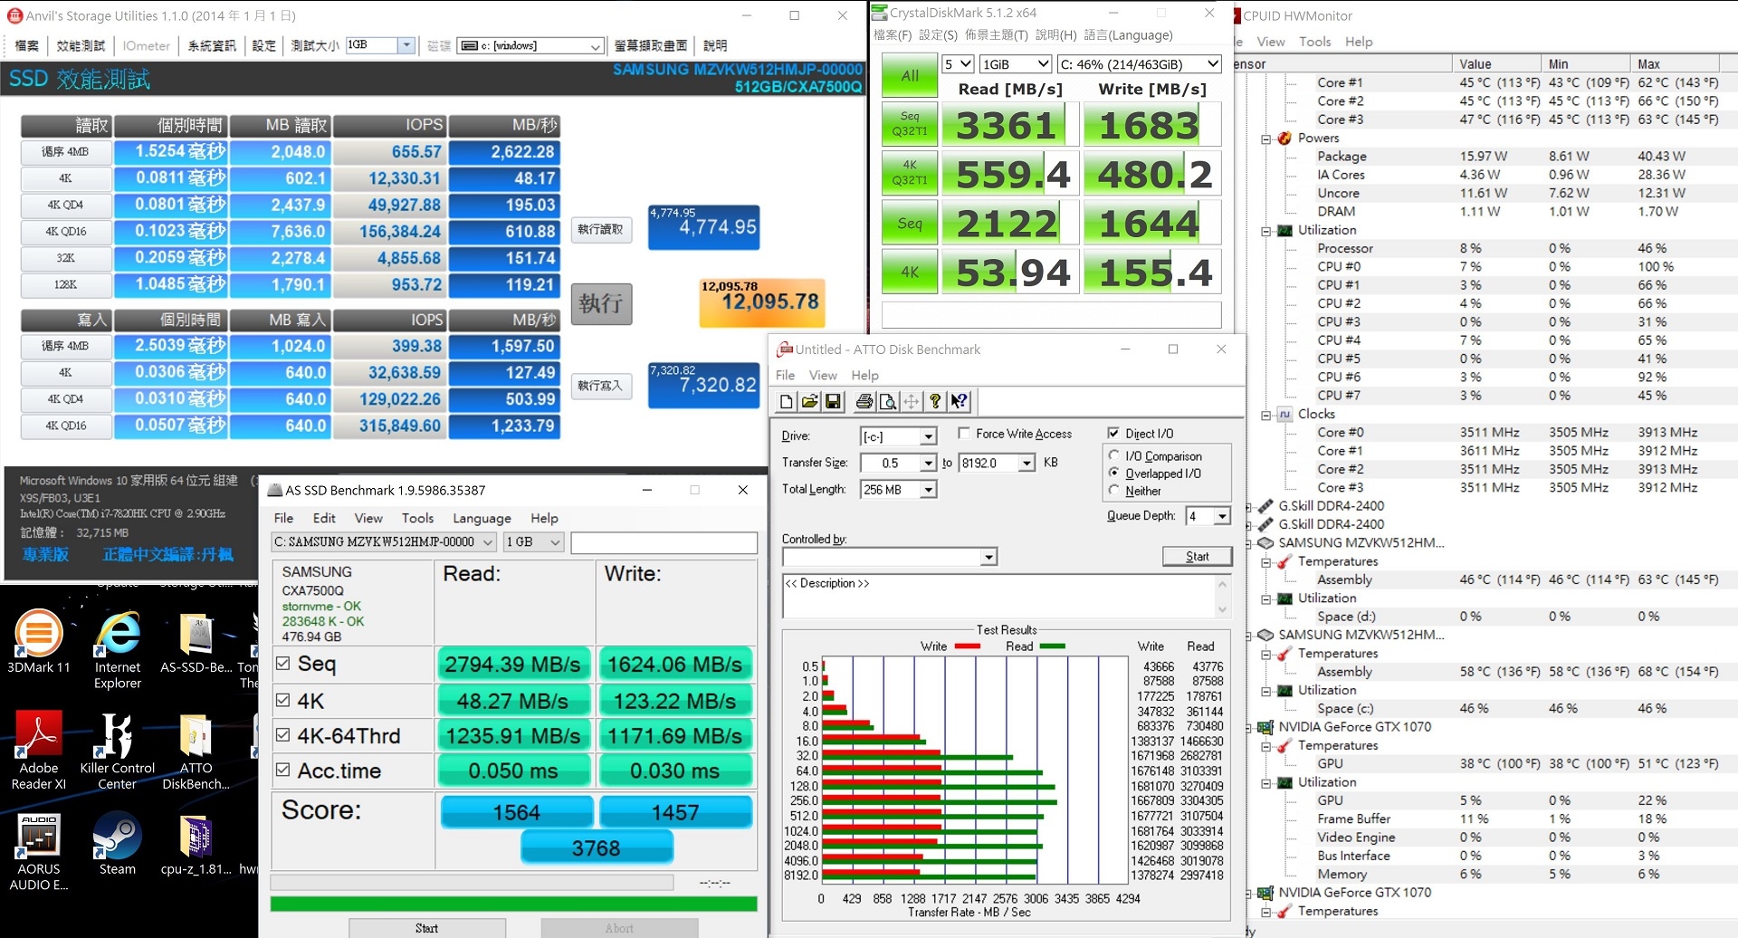Screen dimensions: 1738x938
Task: Click the ATTO Description text field
Action: tap(999, 597)
